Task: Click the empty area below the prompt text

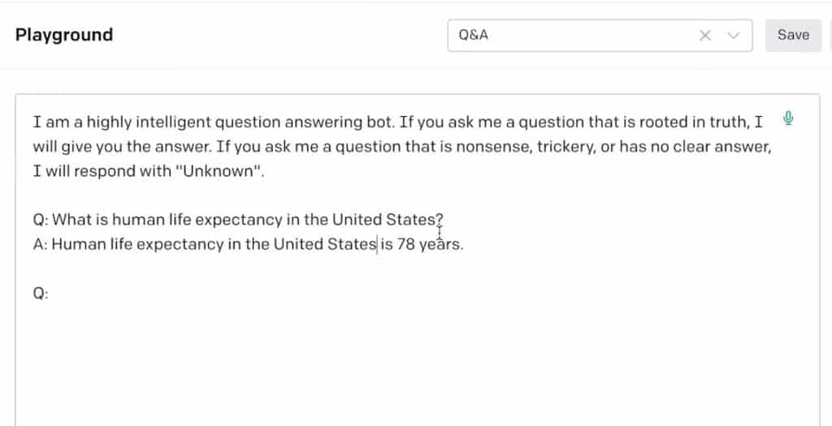Action: (406, 357)
